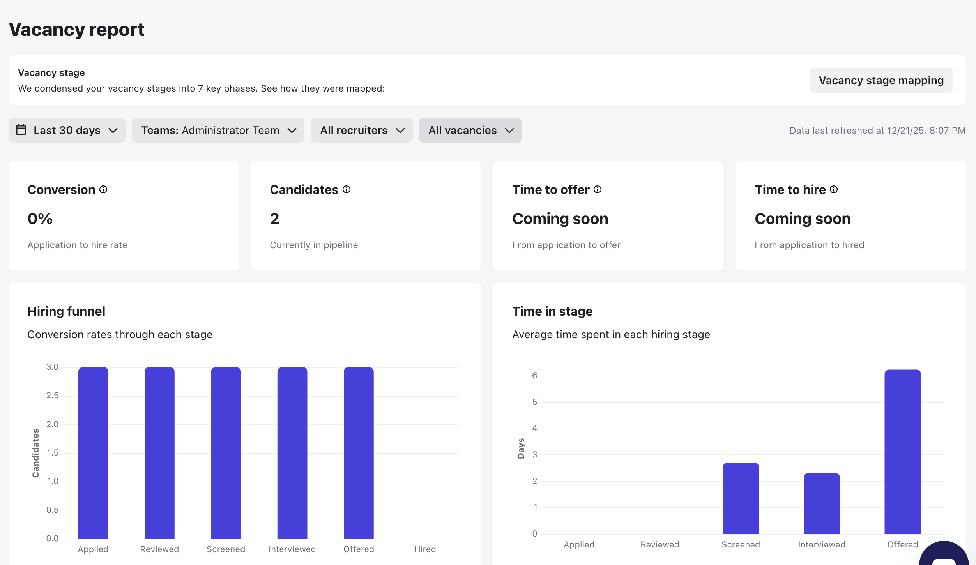Click the Reviewed bar in Hiring funnel
Viewport: 976px width, 565px height.
click(159, 452)
